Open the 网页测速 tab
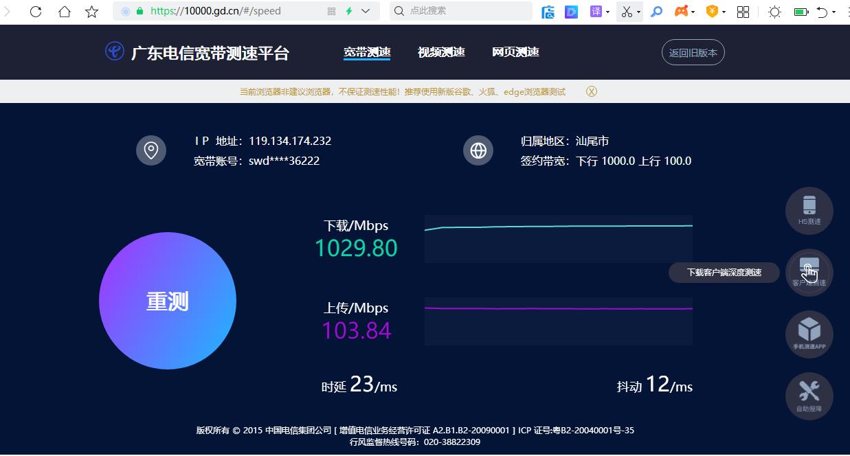 tap(515, 52)
